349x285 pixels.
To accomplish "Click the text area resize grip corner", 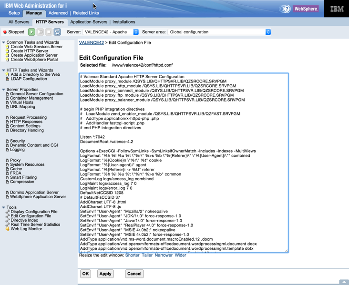I will pos(287,251).
